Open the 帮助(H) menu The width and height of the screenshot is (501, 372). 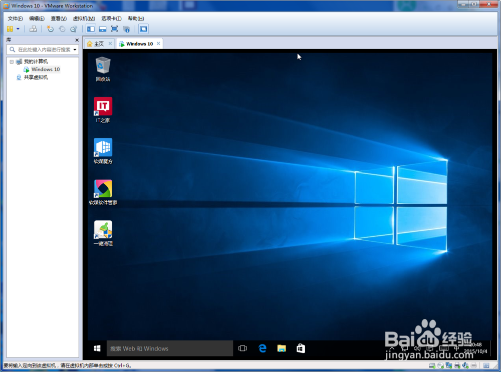pos(136,19)
